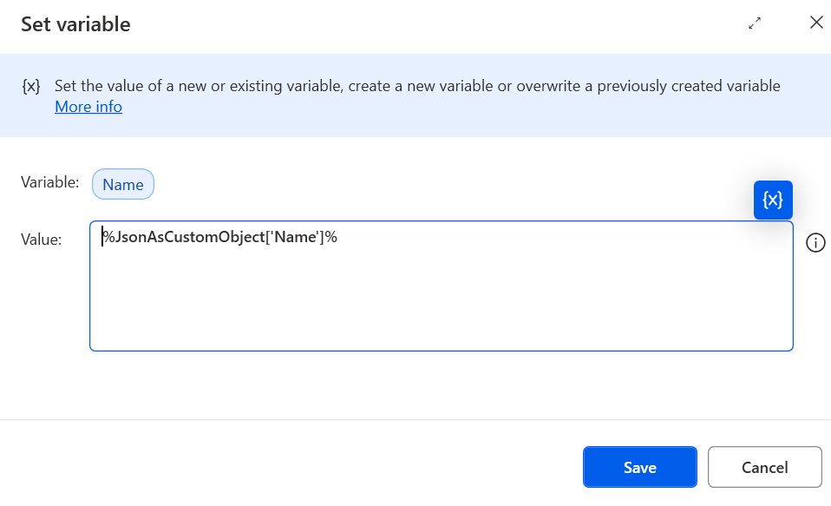Screen dimensions: 831x506
Task: Open the variable picker {x} button
Action: tap(773, 200)
